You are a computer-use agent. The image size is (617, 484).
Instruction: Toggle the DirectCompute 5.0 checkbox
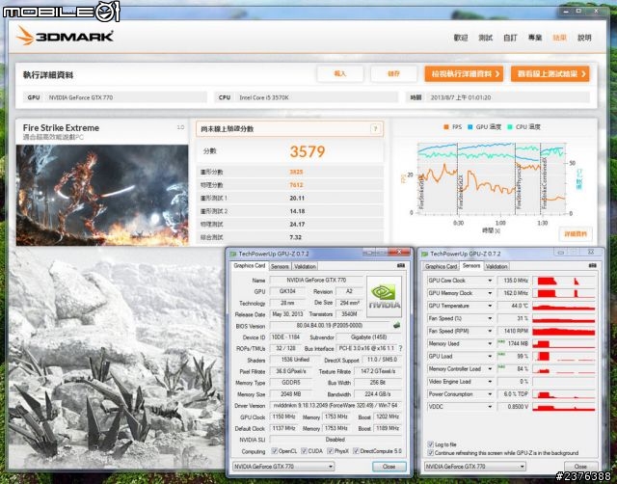pos(356,451)
